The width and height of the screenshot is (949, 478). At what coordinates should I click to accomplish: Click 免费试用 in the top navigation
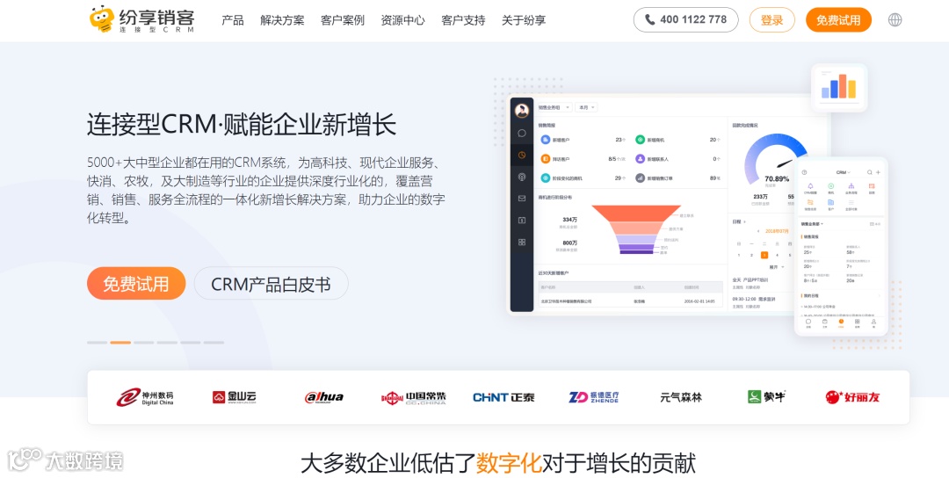point(838,20)
